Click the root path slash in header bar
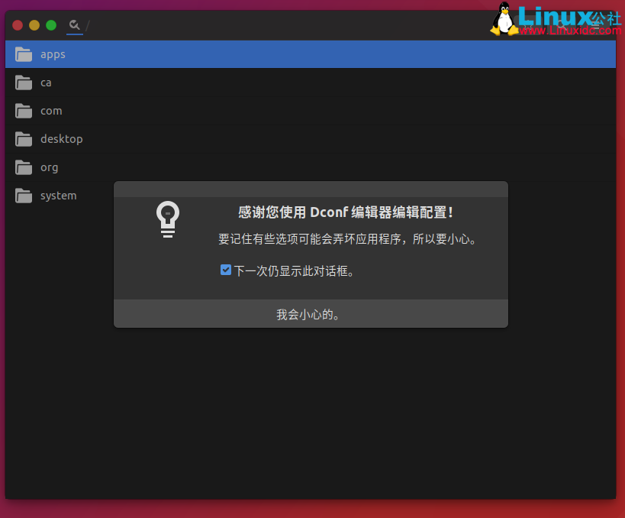This screenshot has width=625, height=518. coord(87,25)
